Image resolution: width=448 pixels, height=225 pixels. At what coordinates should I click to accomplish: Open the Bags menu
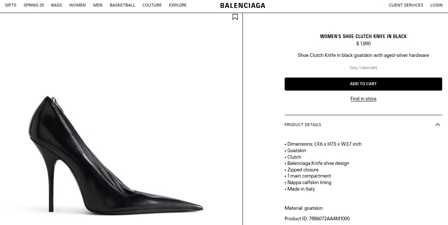coord(57,5)
